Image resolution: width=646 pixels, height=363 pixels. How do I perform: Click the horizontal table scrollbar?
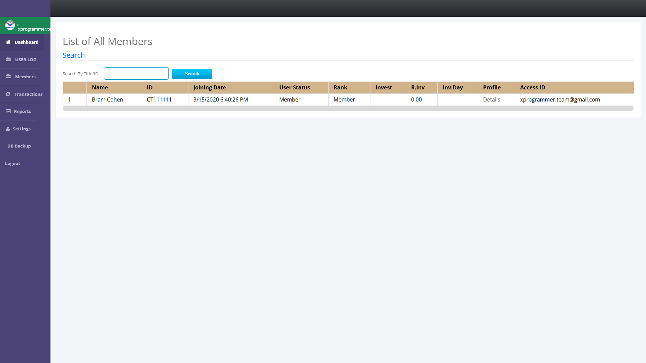pos(348,109)
